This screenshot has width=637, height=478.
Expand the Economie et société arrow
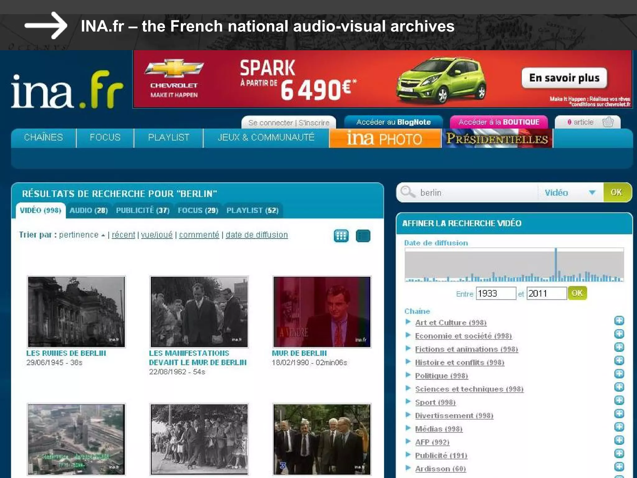click(x=408, y=335)
